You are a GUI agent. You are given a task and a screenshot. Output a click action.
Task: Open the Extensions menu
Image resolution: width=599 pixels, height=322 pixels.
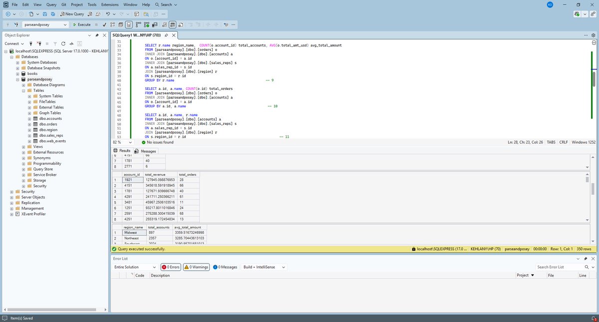pyautogui.click(x=110, y=4)
